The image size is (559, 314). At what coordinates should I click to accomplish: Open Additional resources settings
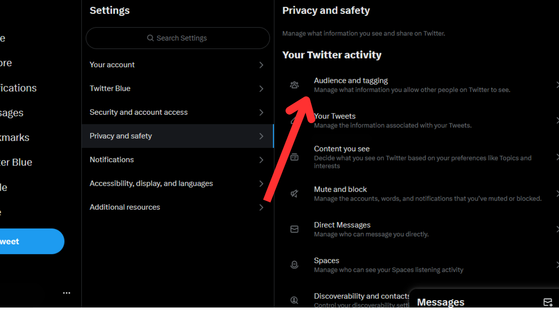tap(178, 207)
